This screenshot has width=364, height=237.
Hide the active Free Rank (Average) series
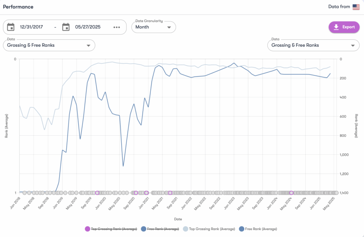click(x=260, y=229)
